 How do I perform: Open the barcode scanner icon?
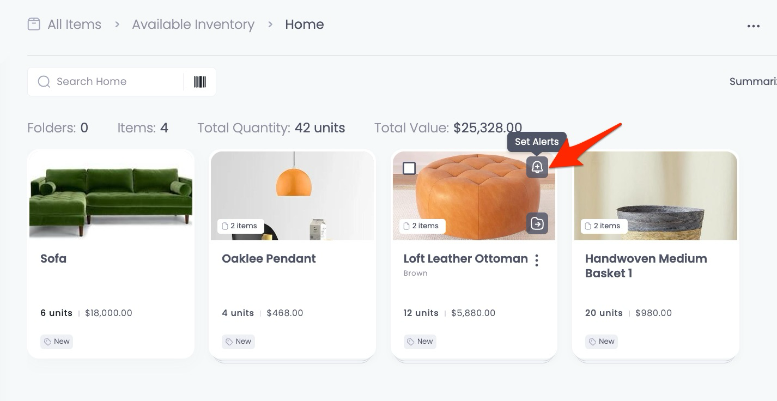tap(200, 82)
